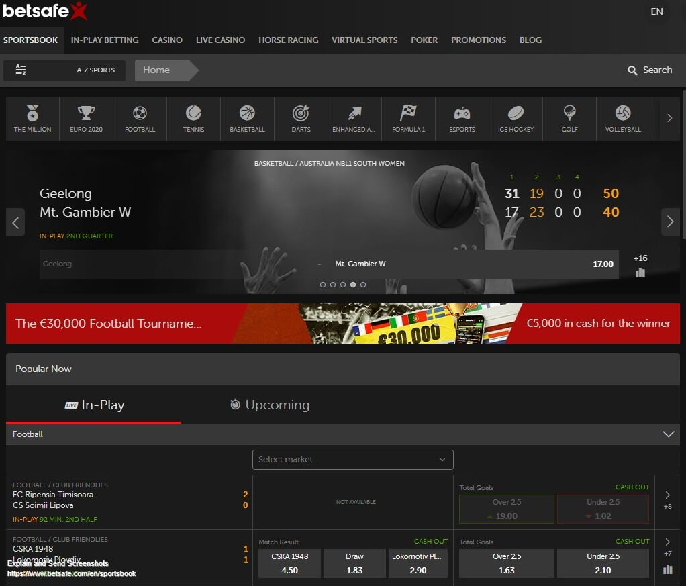Collapse the Football section chevron
The image size is (686, 586).
[668, 434]
